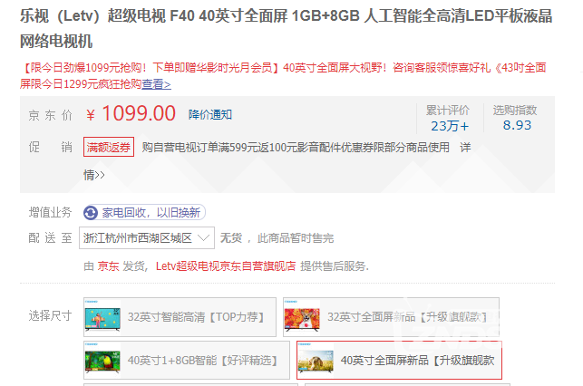
Task: Click the 降价通知 price drop alert link
Action: (210, 114)
